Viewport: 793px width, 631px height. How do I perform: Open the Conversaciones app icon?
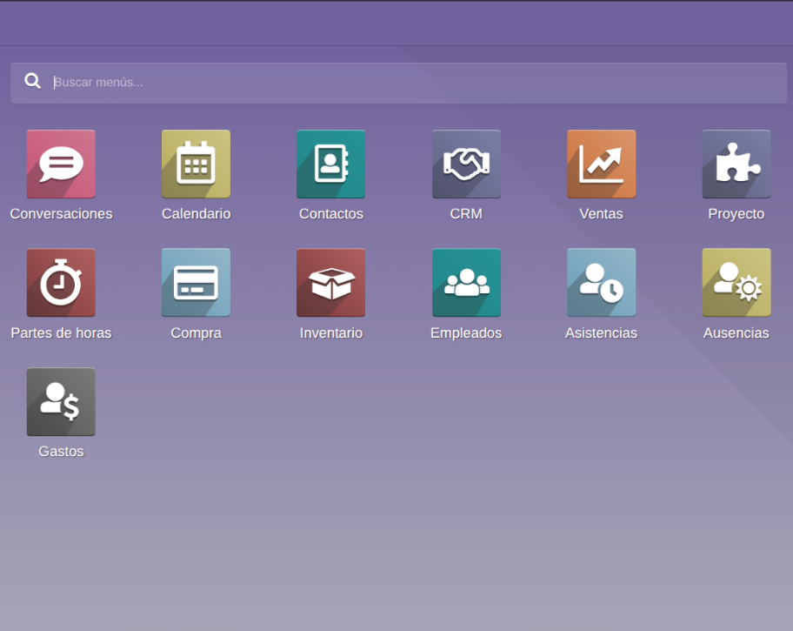[x=61, y=164]
